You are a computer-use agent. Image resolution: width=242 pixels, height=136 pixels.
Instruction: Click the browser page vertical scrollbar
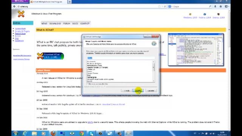(x=229, y=70)
